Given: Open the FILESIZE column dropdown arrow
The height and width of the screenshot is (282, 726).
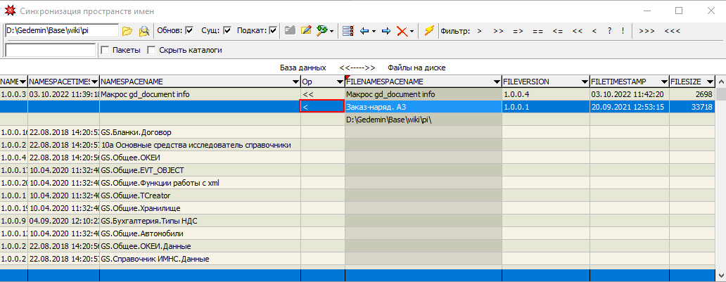Looking at the screenshot, I should coord(709,82).
